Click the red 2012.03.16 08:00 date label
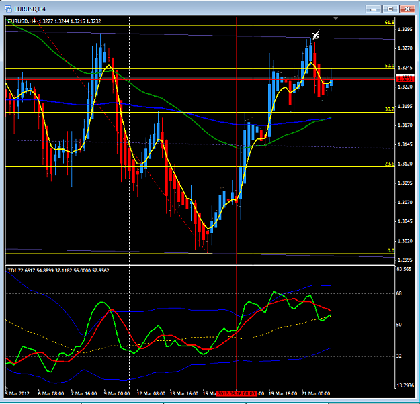Image resolution: width=420 pixels, height=404 pixels. click(x=237, y=393)
